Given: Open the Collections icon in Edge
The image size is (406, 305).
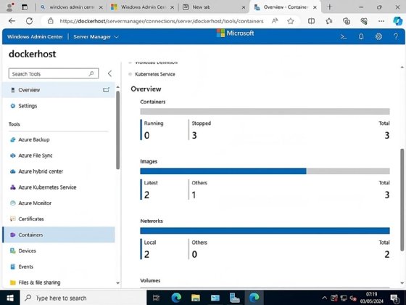Looking at the screenshot, I should coord(347,21).
